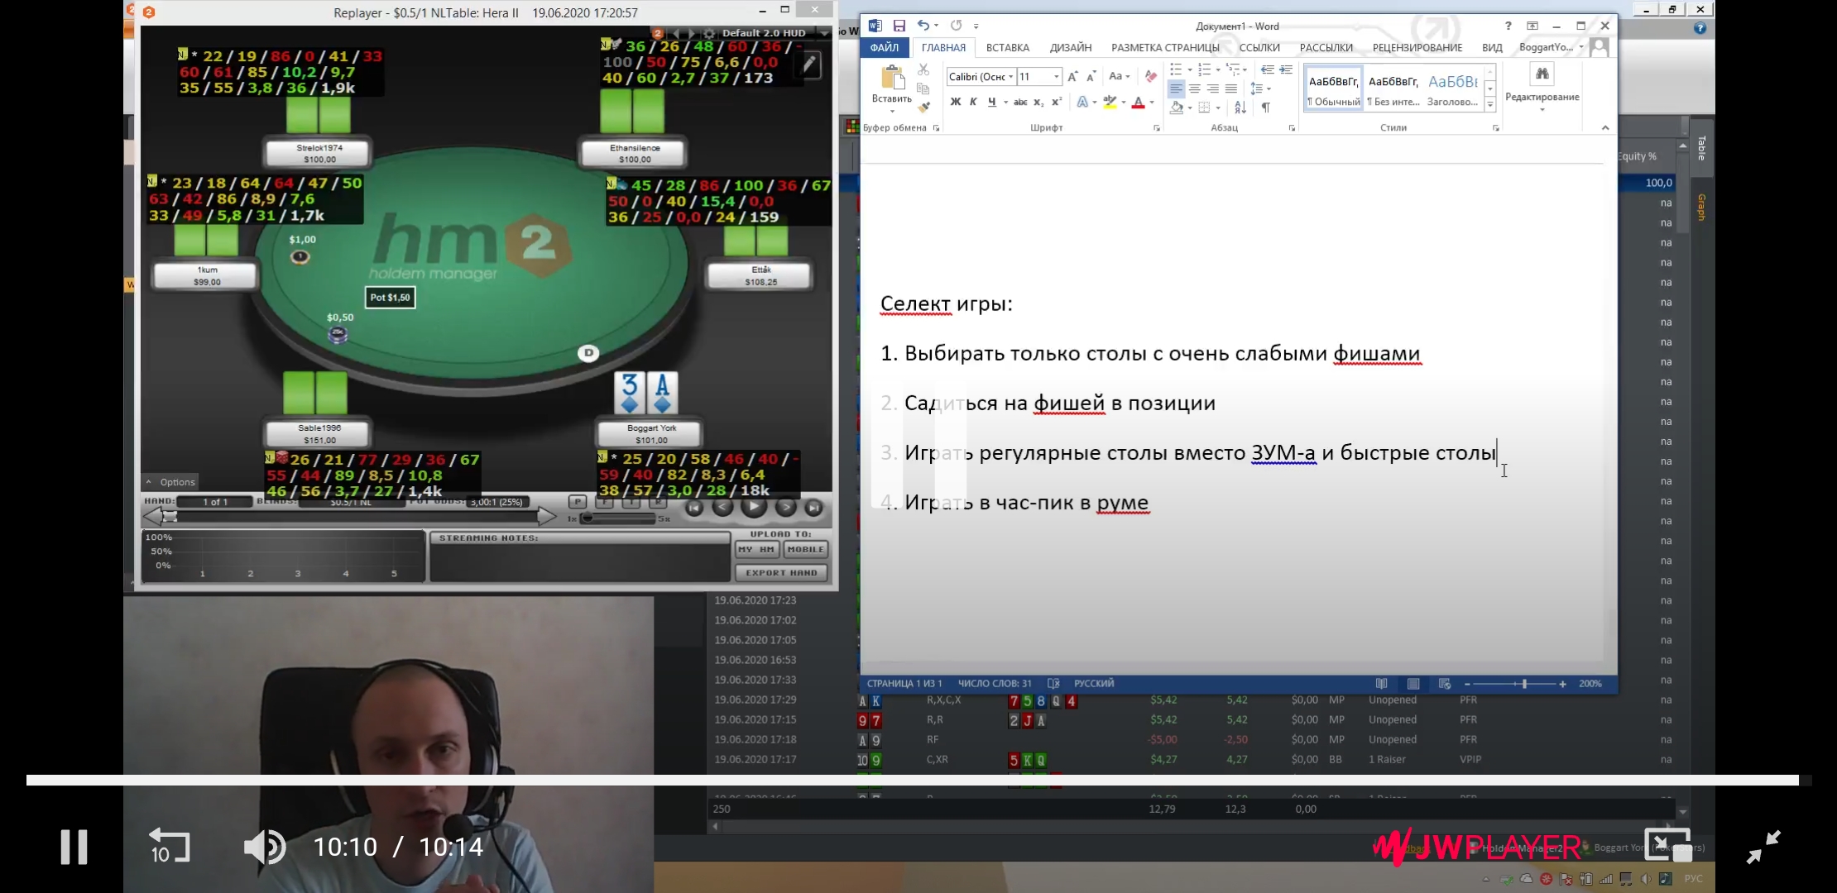Apply the Обычный style
Screen dimensions: 1837x893
click(1333, 88)
